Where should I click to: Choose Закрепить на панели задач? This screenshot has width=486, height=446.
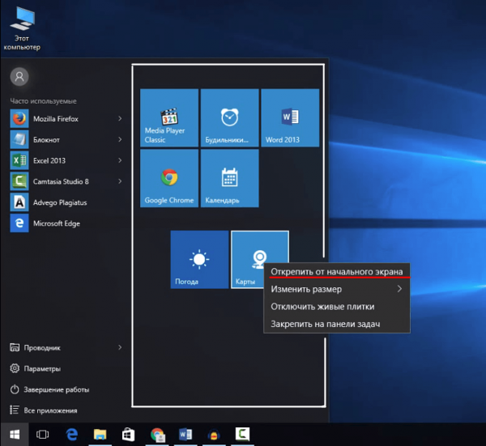point(337,324)
